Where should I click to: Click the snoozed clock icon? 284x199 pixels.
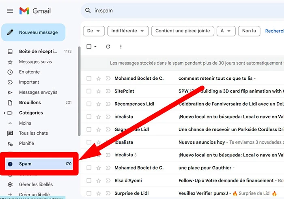point(10,72)
